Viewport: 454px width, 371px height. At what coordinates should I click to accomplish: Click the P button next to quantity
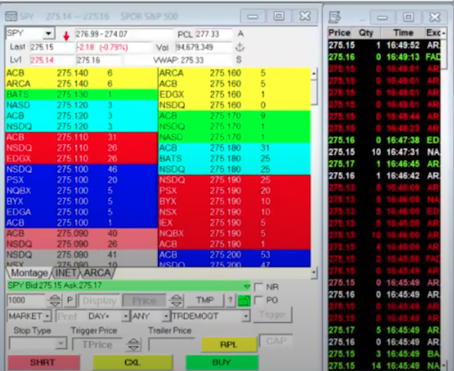click(70, 301)
